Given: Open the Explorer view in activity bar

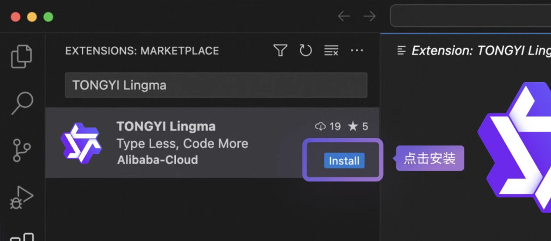Looking at the screenshot, I should (22, 56).
